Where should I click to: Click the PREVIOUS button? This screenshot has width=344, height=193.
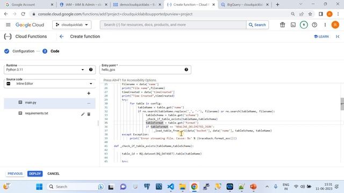pyautogui.click(x=15, y=174)
